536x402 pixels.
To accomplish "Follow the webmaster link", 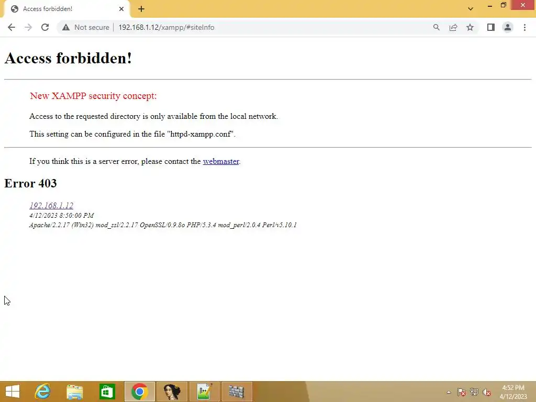I will click(x=221, y=161).
